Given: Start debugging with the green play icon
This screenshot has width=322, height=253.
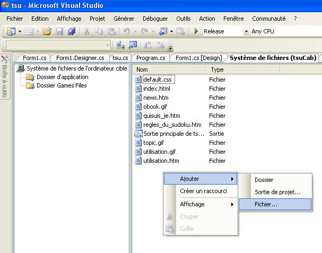Looking at the screenshot, I should [x=196, y=31].
